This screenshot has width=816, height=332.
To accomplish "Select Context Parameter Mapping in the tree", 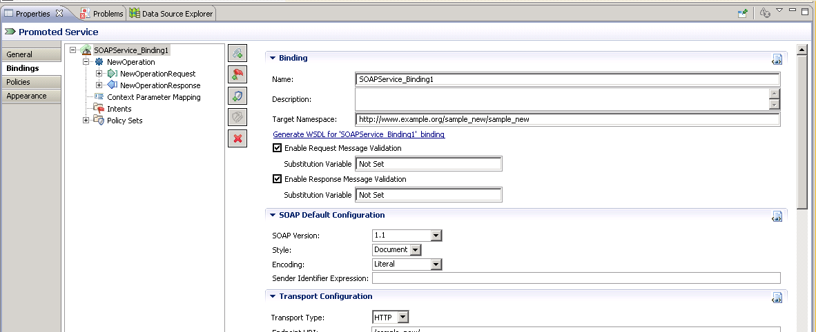I will click(x=153, y=97).
